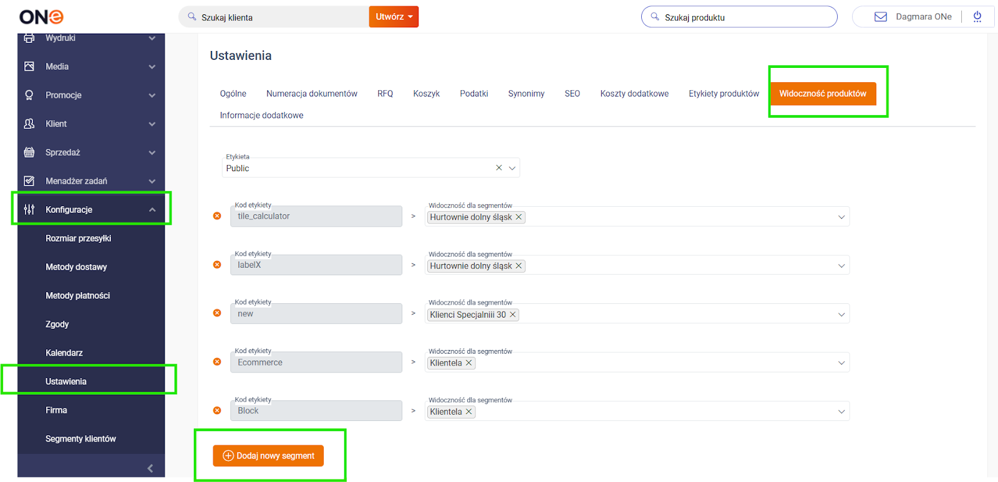This screenshot has width=998, height=482.
Task: Remove Hurtownie dolny śląsk tag from labelX row
Action: pyautogui.click(x=518, y=266)
